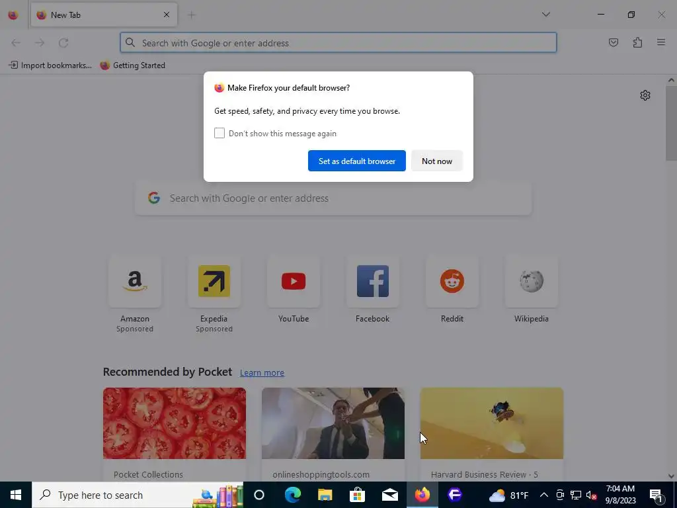The height and width of the screenshot is (508, 677).
Task: Check "Don't show this message again"
Action: point(219,133)
